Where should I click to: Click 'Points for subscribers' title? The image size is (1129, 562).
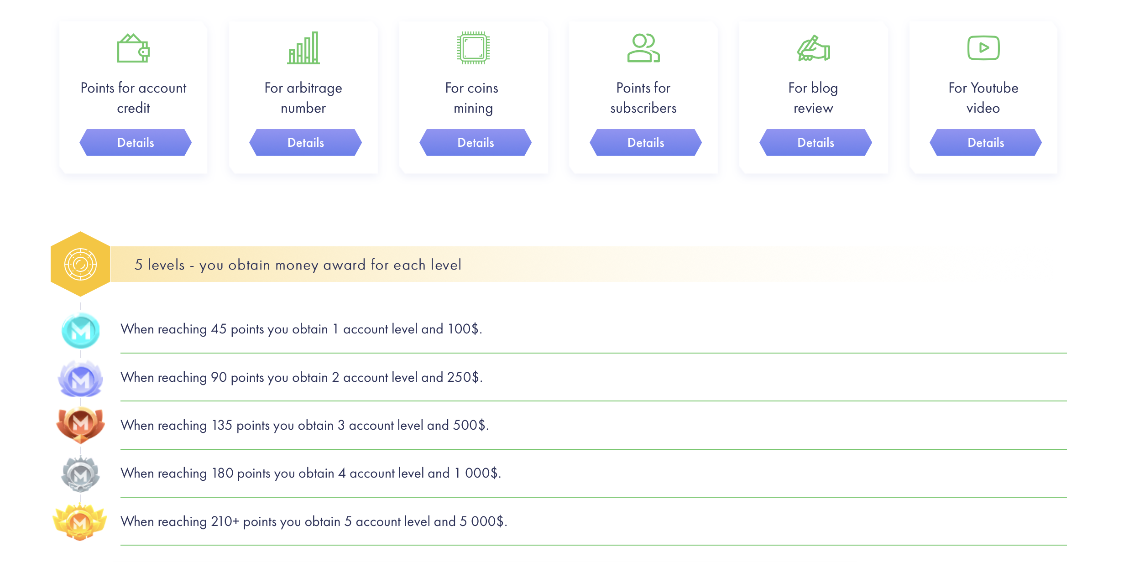[643, 98]
